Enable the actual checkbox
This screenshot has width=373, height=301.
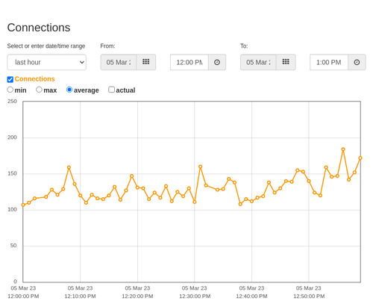tap(111, 90)
